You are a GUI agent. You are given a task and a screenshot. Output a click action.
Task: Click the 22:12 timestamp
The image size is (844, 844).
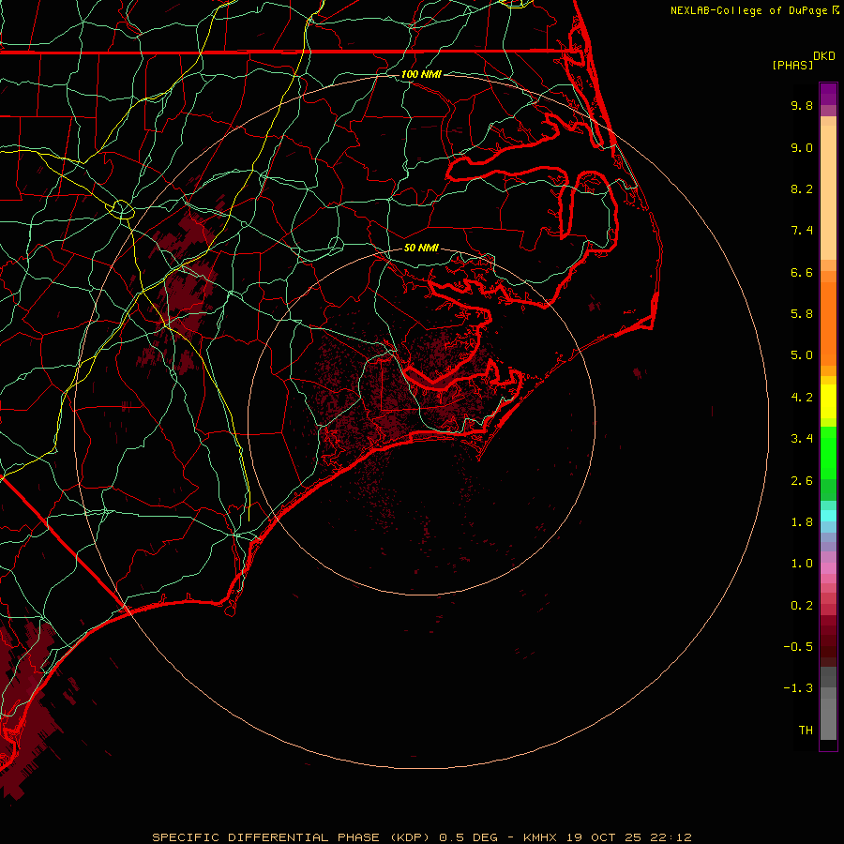click(671, 837)
